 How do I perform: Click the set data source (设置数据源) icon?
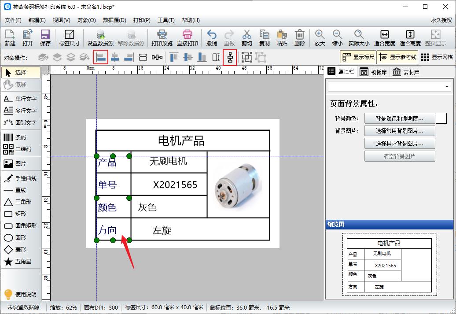tap(100, 37)
